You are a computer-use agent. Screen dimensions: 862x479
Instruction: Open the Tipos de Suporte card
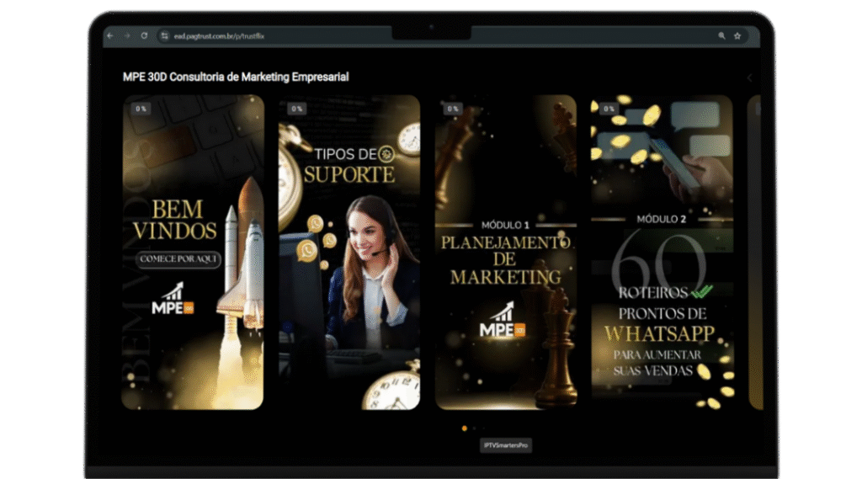point(349,253)
